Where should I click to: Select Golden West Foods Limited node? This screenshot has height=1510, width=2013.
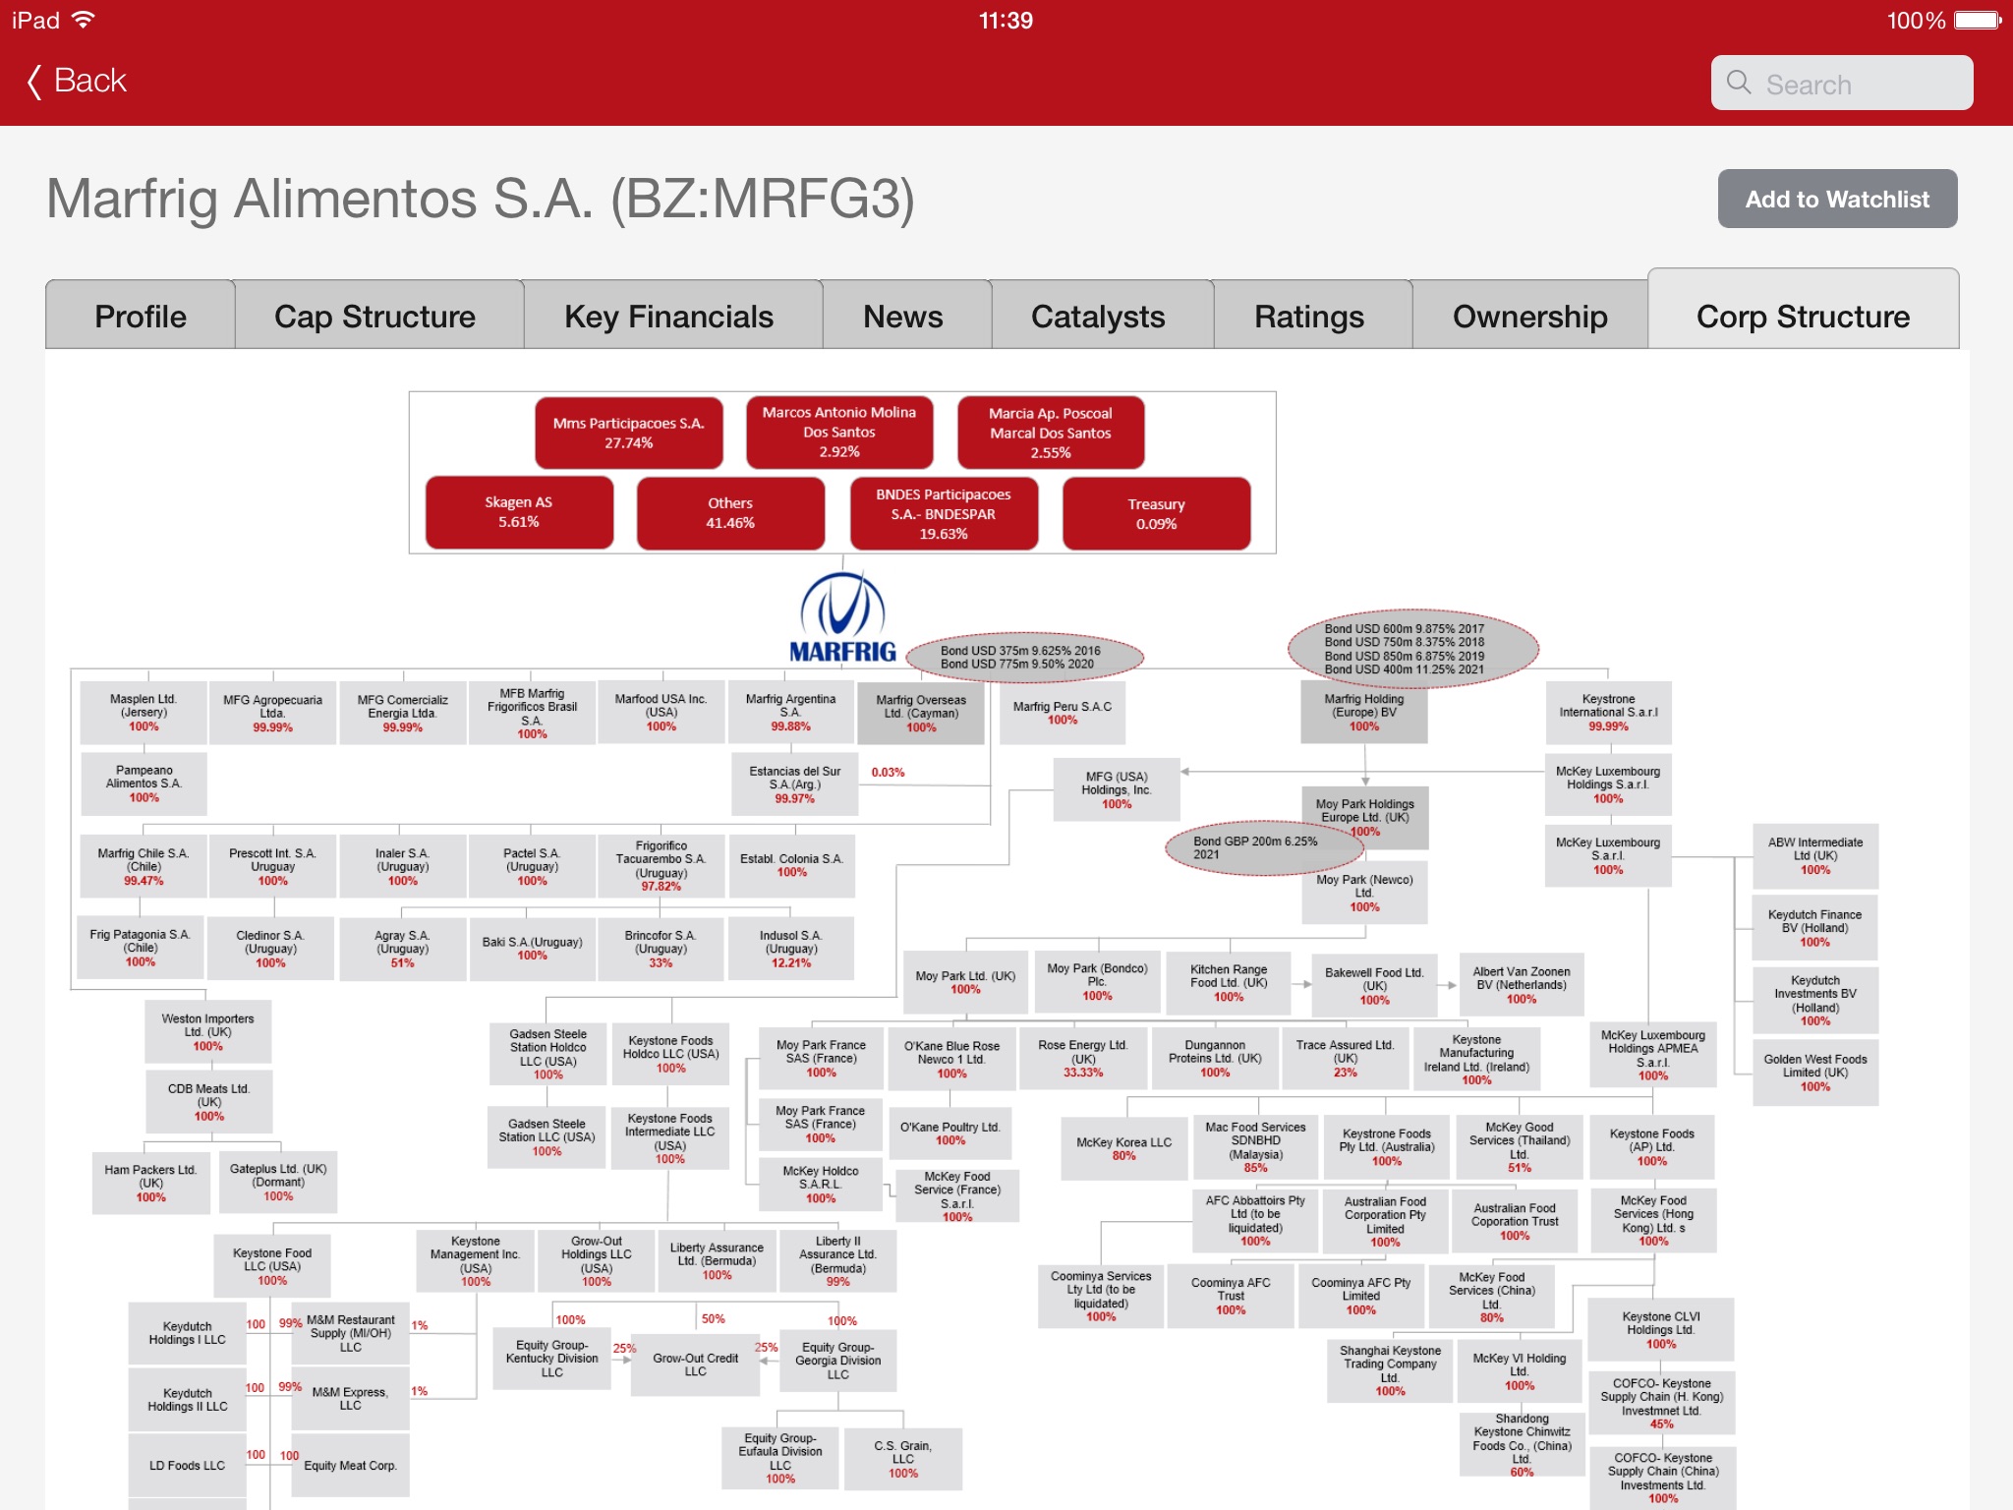tap(1815, 1073)
